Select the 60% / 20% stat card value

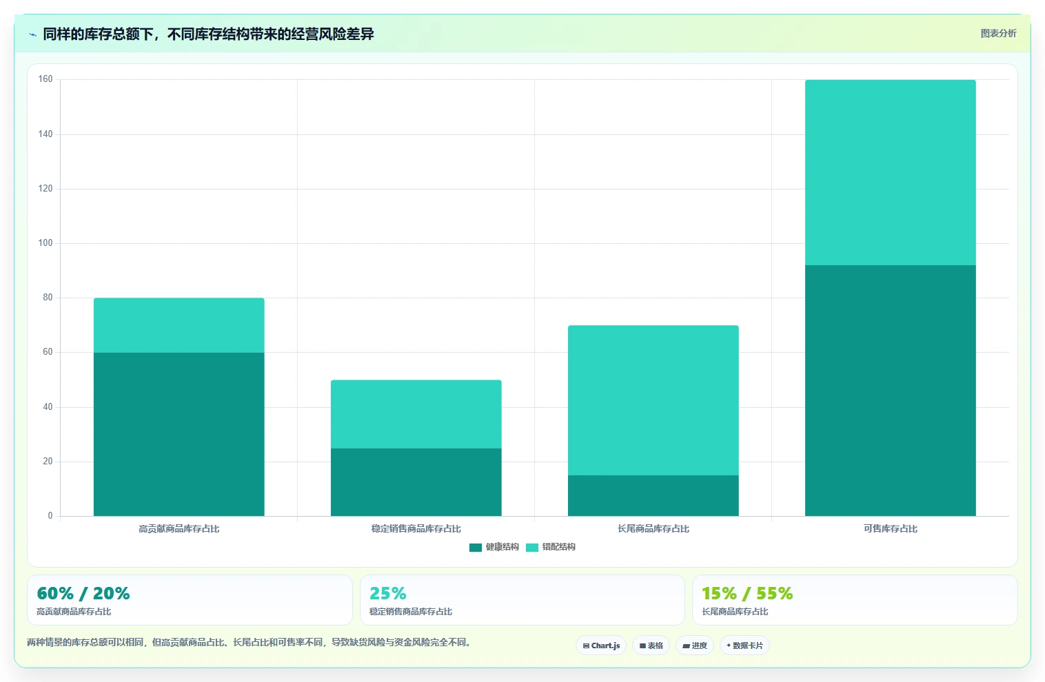(x=83, y=593)
